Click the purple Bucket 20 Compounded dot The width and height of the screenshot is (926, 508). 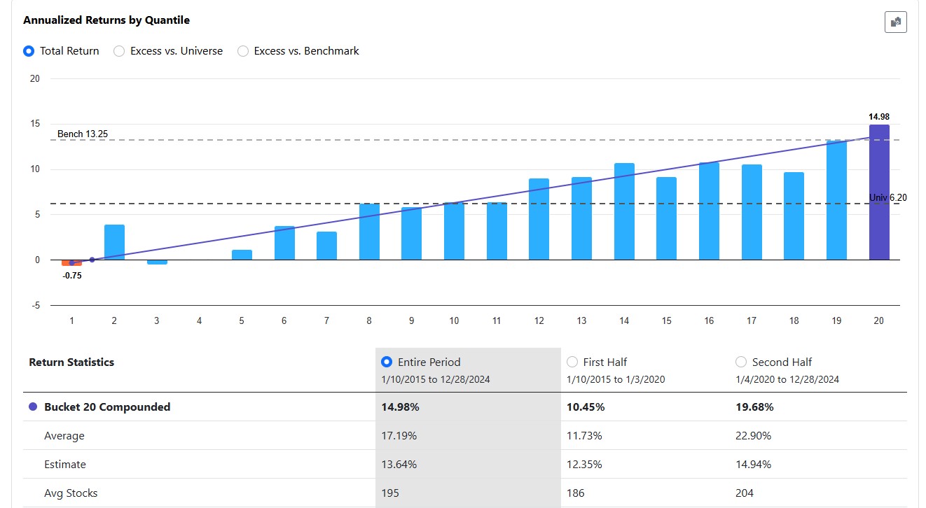[x=33, y=407]
